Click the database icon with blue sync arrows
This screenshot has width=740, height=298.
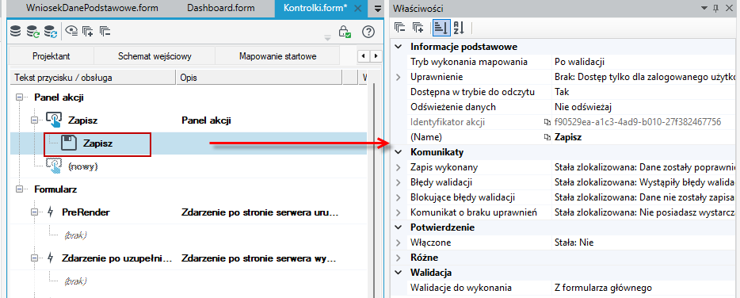51,32
